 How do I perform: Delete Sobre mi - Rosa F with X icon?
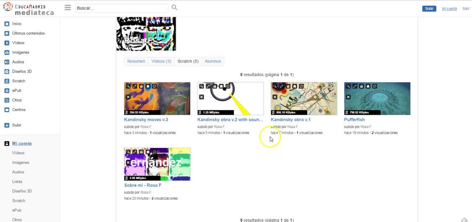tap(128, 162)
